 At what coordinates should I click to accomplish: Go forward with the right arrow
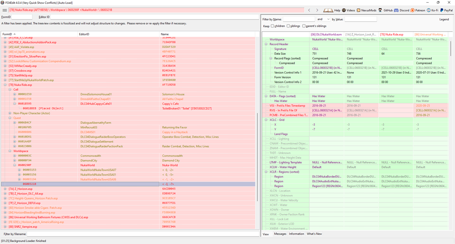tap(317, 10)
